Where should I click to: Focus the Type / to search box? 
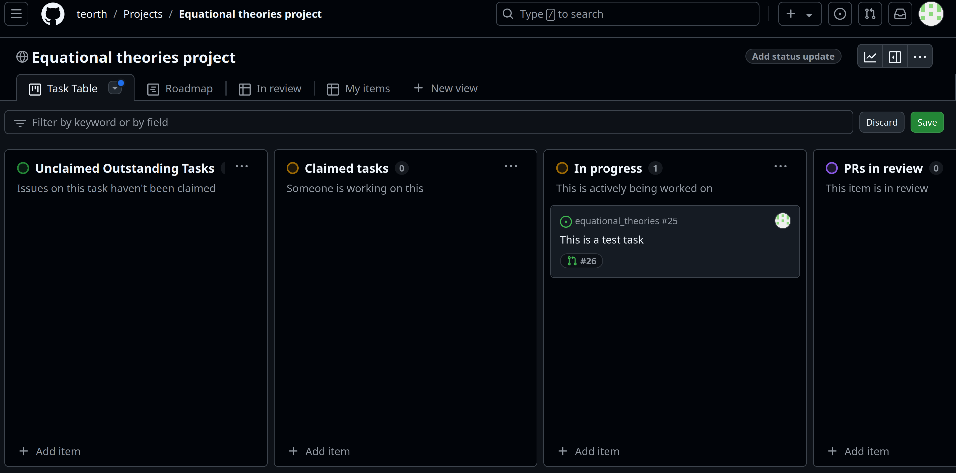tap(627, 14)
